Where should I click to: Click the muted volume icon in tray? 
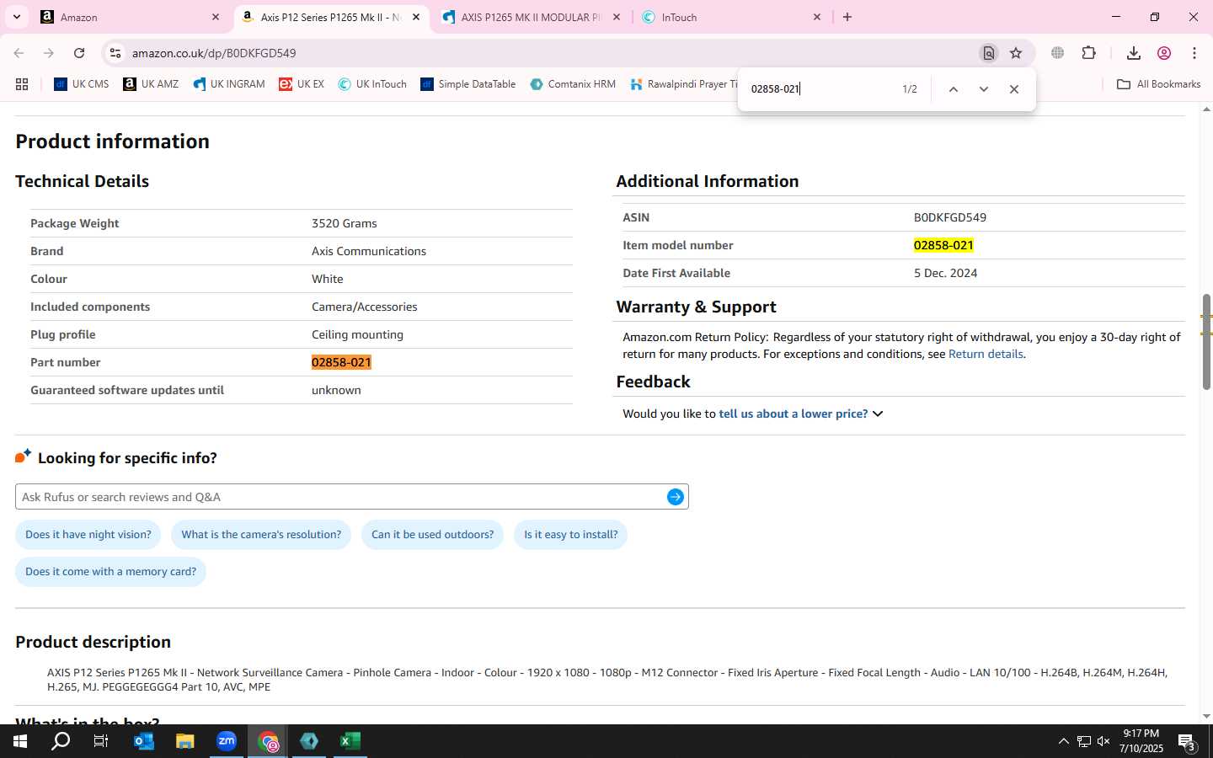(1103, 741)
